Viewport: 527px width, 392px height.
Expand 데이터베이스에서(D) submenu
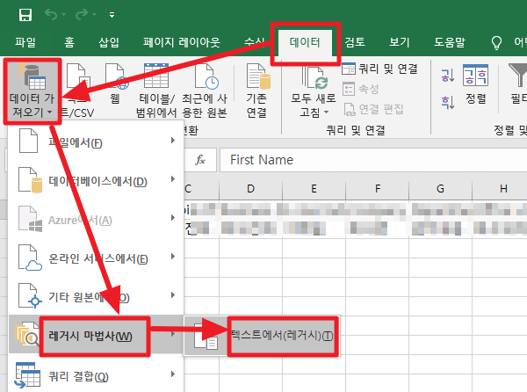point(96,180)
